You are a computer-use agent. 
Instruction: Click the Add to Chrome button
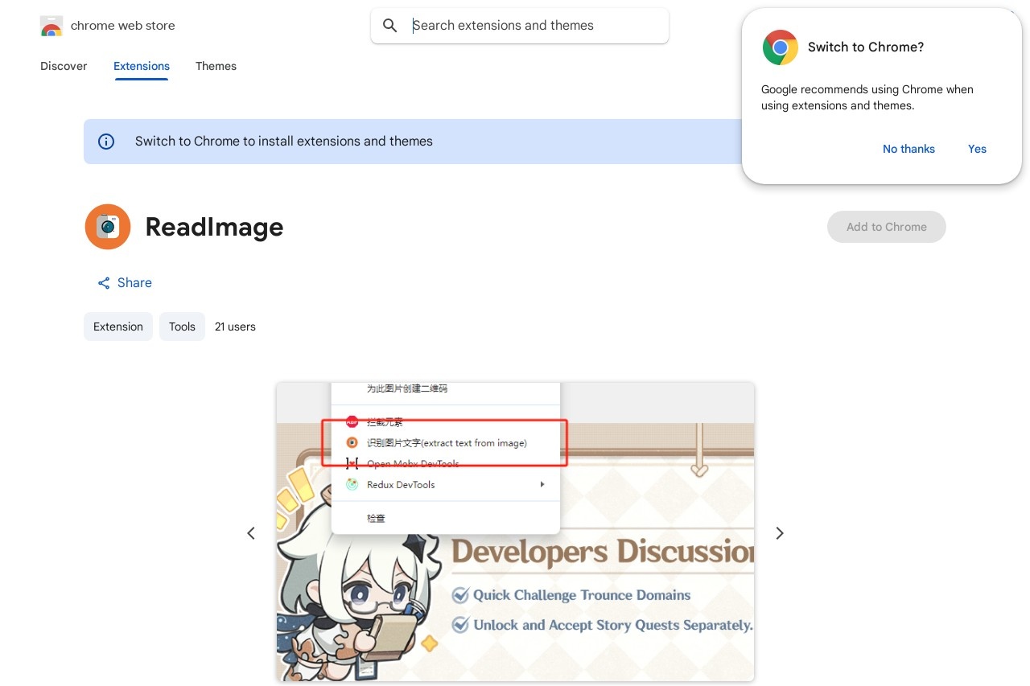887,227
